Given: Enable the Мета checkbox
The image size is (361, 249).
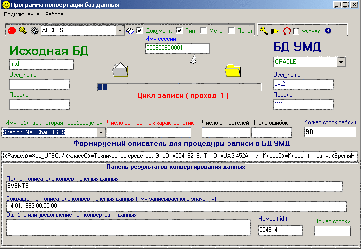Looking at the screenshot, I should click(203, 30).
